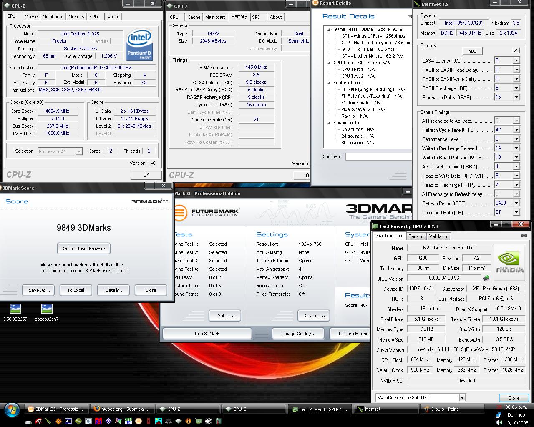This screenshot has height=427, width=534.
Task: Click the Close button in GPU-Z
Action: pyautogui.click(x=514, y=398)
